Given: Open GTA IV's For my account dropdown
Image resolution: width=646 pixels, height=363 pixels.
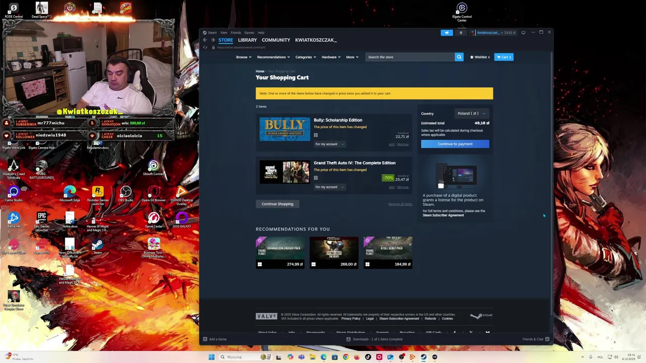Looking at the screenshot, I should coord(329,187).
